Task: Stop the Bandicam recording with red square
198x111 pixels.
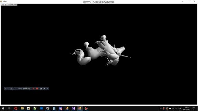Action: coord(37,88)
